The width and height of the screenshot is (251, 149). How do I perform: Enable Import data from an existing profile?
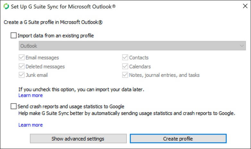13,35
